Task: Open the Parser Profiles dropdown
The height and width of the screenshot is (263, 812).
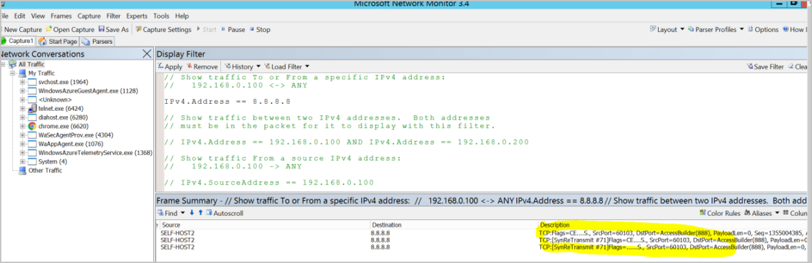Action: 716,29
